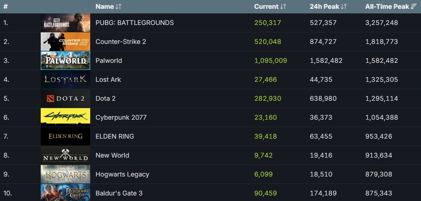Click the # rank column header
Screen dimensions: 421x201
tap(6, 6)
